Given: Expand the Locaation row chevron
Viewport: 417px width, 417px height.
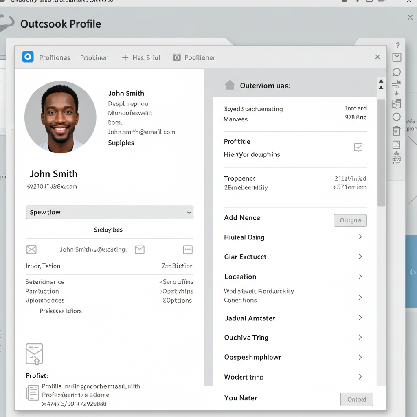Looking at the screenshot, I should (x=360, y=277).
